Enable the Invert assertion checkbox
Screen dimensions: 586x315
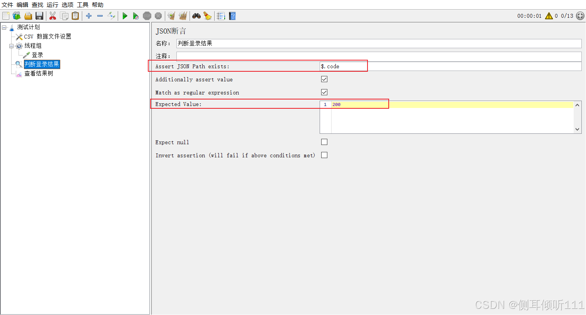324,155
